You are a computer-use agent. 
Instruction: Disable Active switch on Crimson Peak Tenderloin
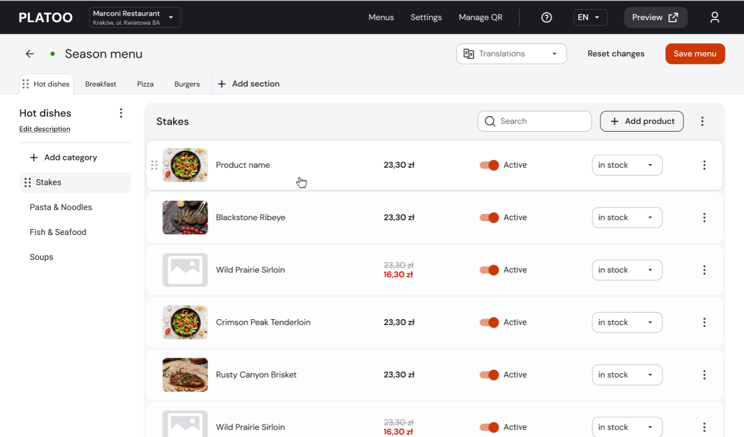[489, 322]
